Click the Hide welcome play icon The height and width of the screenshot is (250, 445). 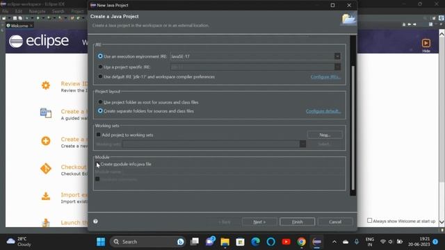(x=426, y=43)
